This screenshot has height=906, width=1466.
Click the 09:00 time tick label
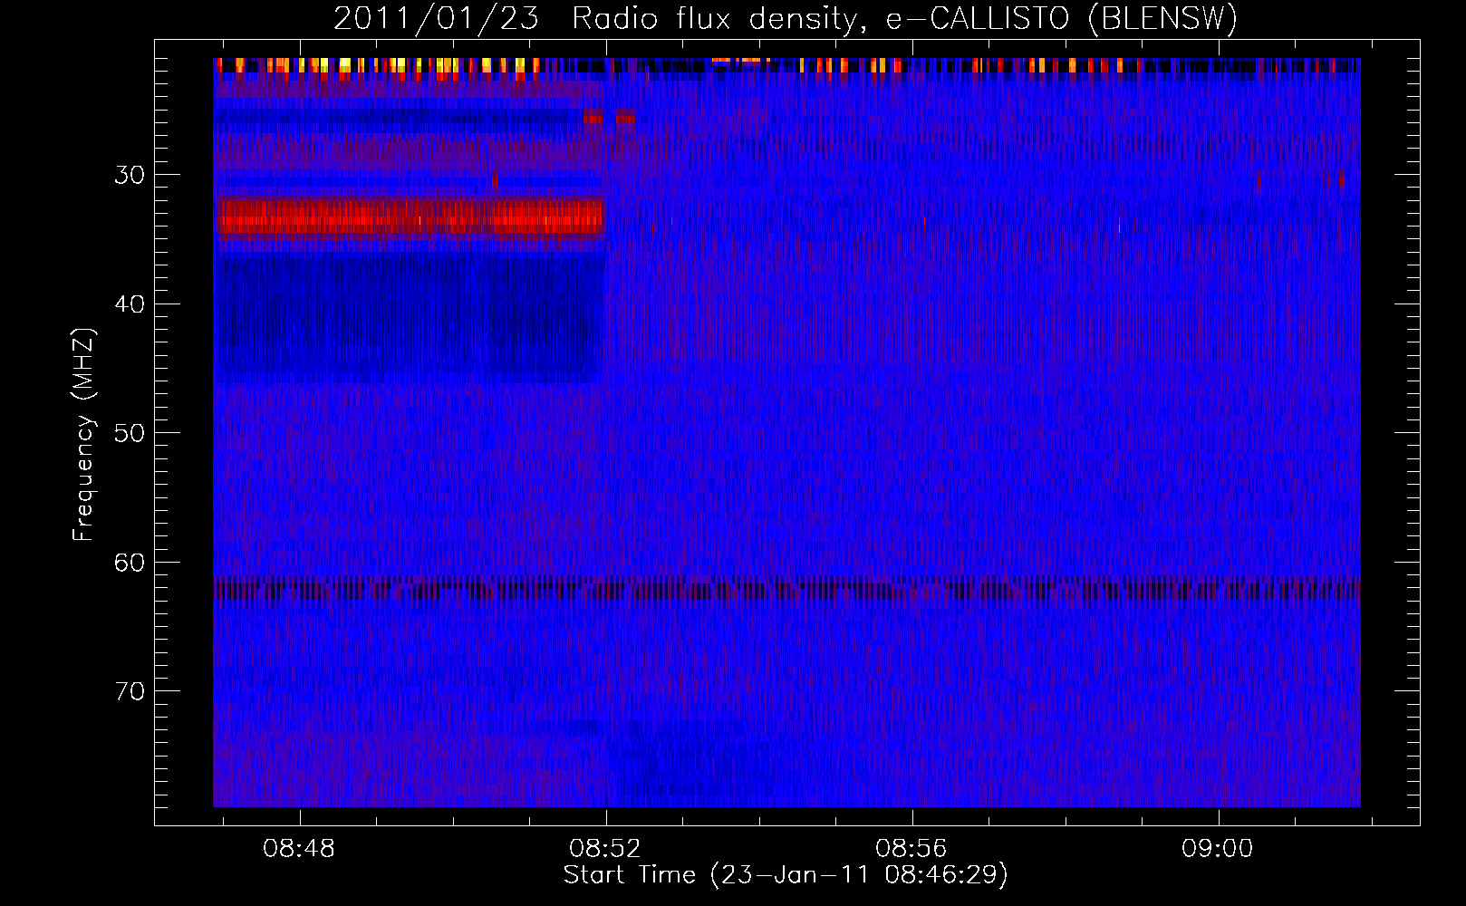click(x=1218, y=849)
